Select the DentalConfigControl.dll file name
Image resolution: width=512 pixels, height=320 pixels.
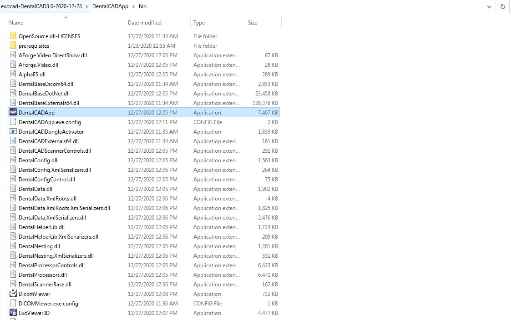coord(47,180)
